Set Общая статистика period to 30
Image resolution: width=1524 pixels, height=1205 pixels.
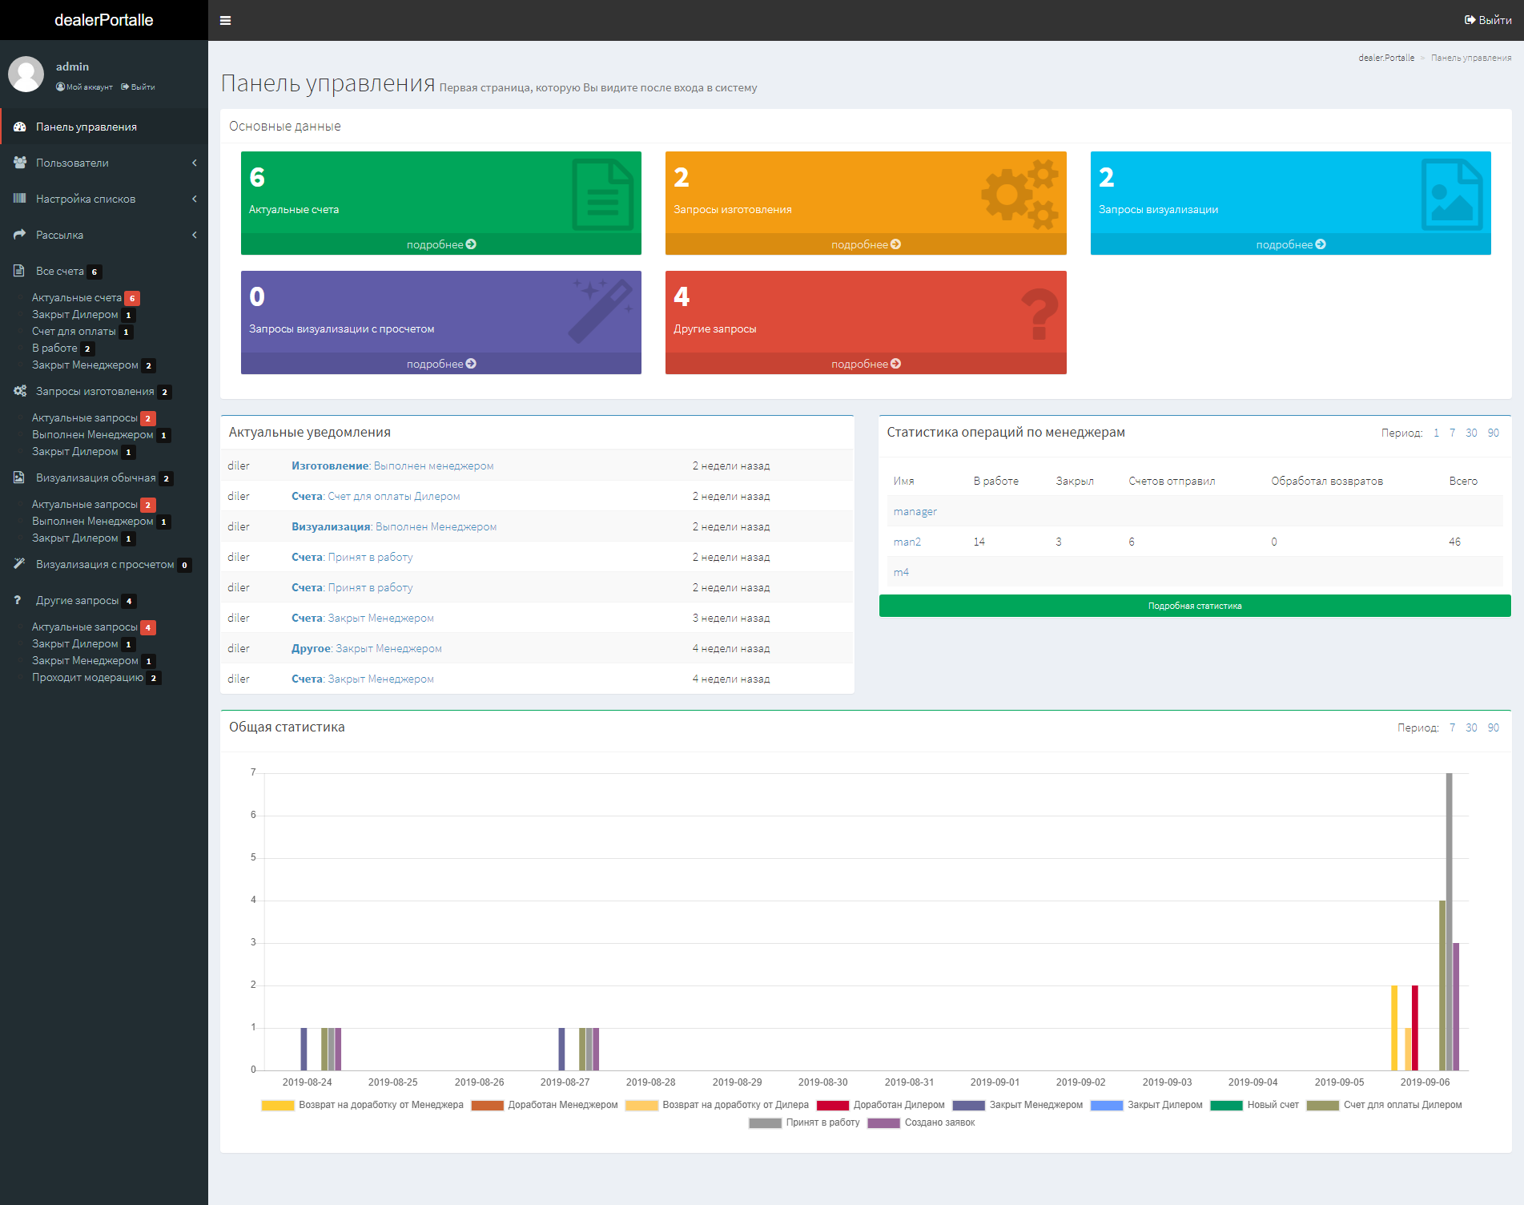(1471, 727)
